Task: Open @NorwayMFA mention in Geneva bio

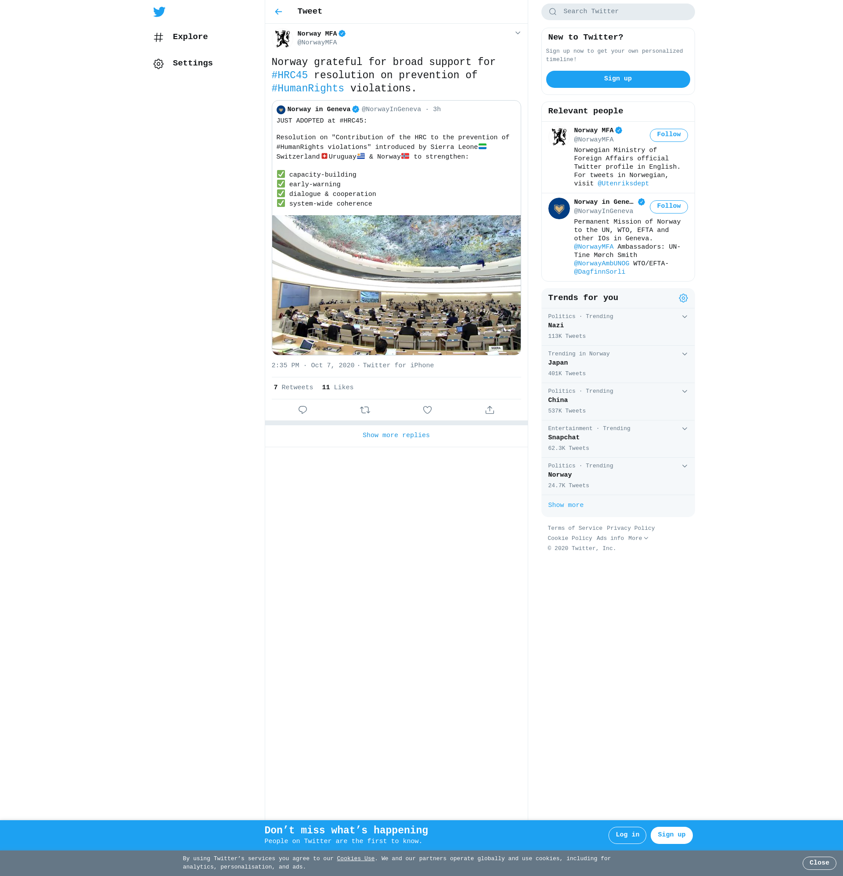Action: point(594,247)
